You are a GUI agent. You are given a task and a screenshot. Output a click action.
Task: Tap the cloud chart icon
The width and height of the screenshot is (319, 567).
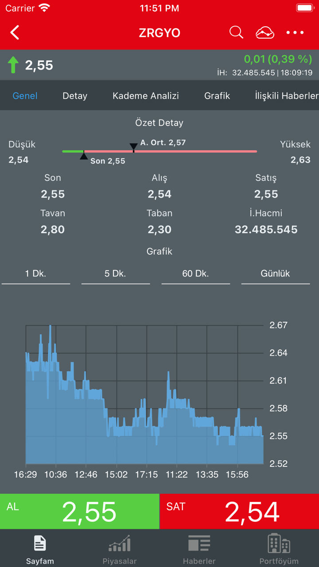[265, 32]
